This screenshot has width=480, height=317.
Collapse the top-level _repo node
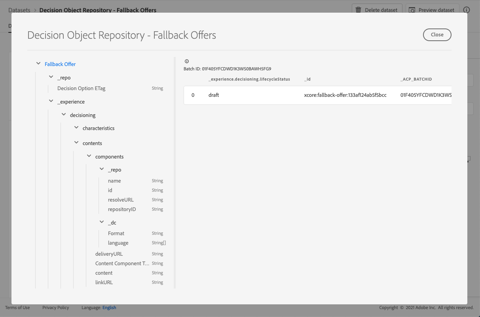click(51, 77)
